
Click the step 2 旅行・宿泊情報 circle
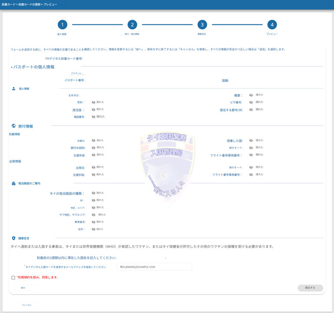tap(132, 25)
